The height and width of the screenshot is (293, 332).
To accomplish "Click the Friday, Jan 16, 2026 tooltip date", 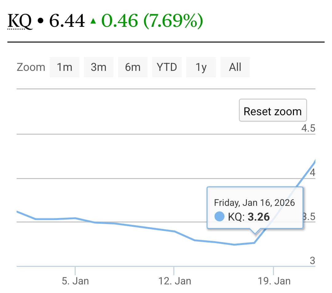I will click(255, 203).
